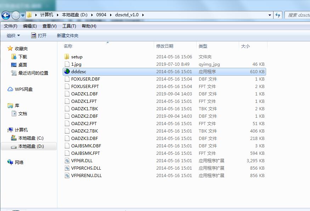Image resolution: width=310 pixels, height=211 pixels.
Task: Open the 编辑(E) menu
Action: [x=30, y=26]
